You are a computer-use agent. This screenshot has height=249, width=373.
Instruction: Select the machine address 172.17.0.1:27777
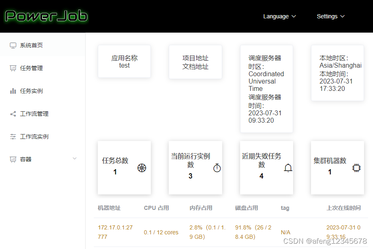(115, 232)
